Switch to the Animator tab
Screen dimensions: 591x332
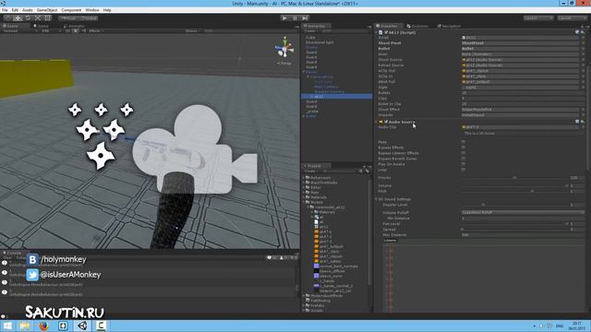[x=75, y=26]
